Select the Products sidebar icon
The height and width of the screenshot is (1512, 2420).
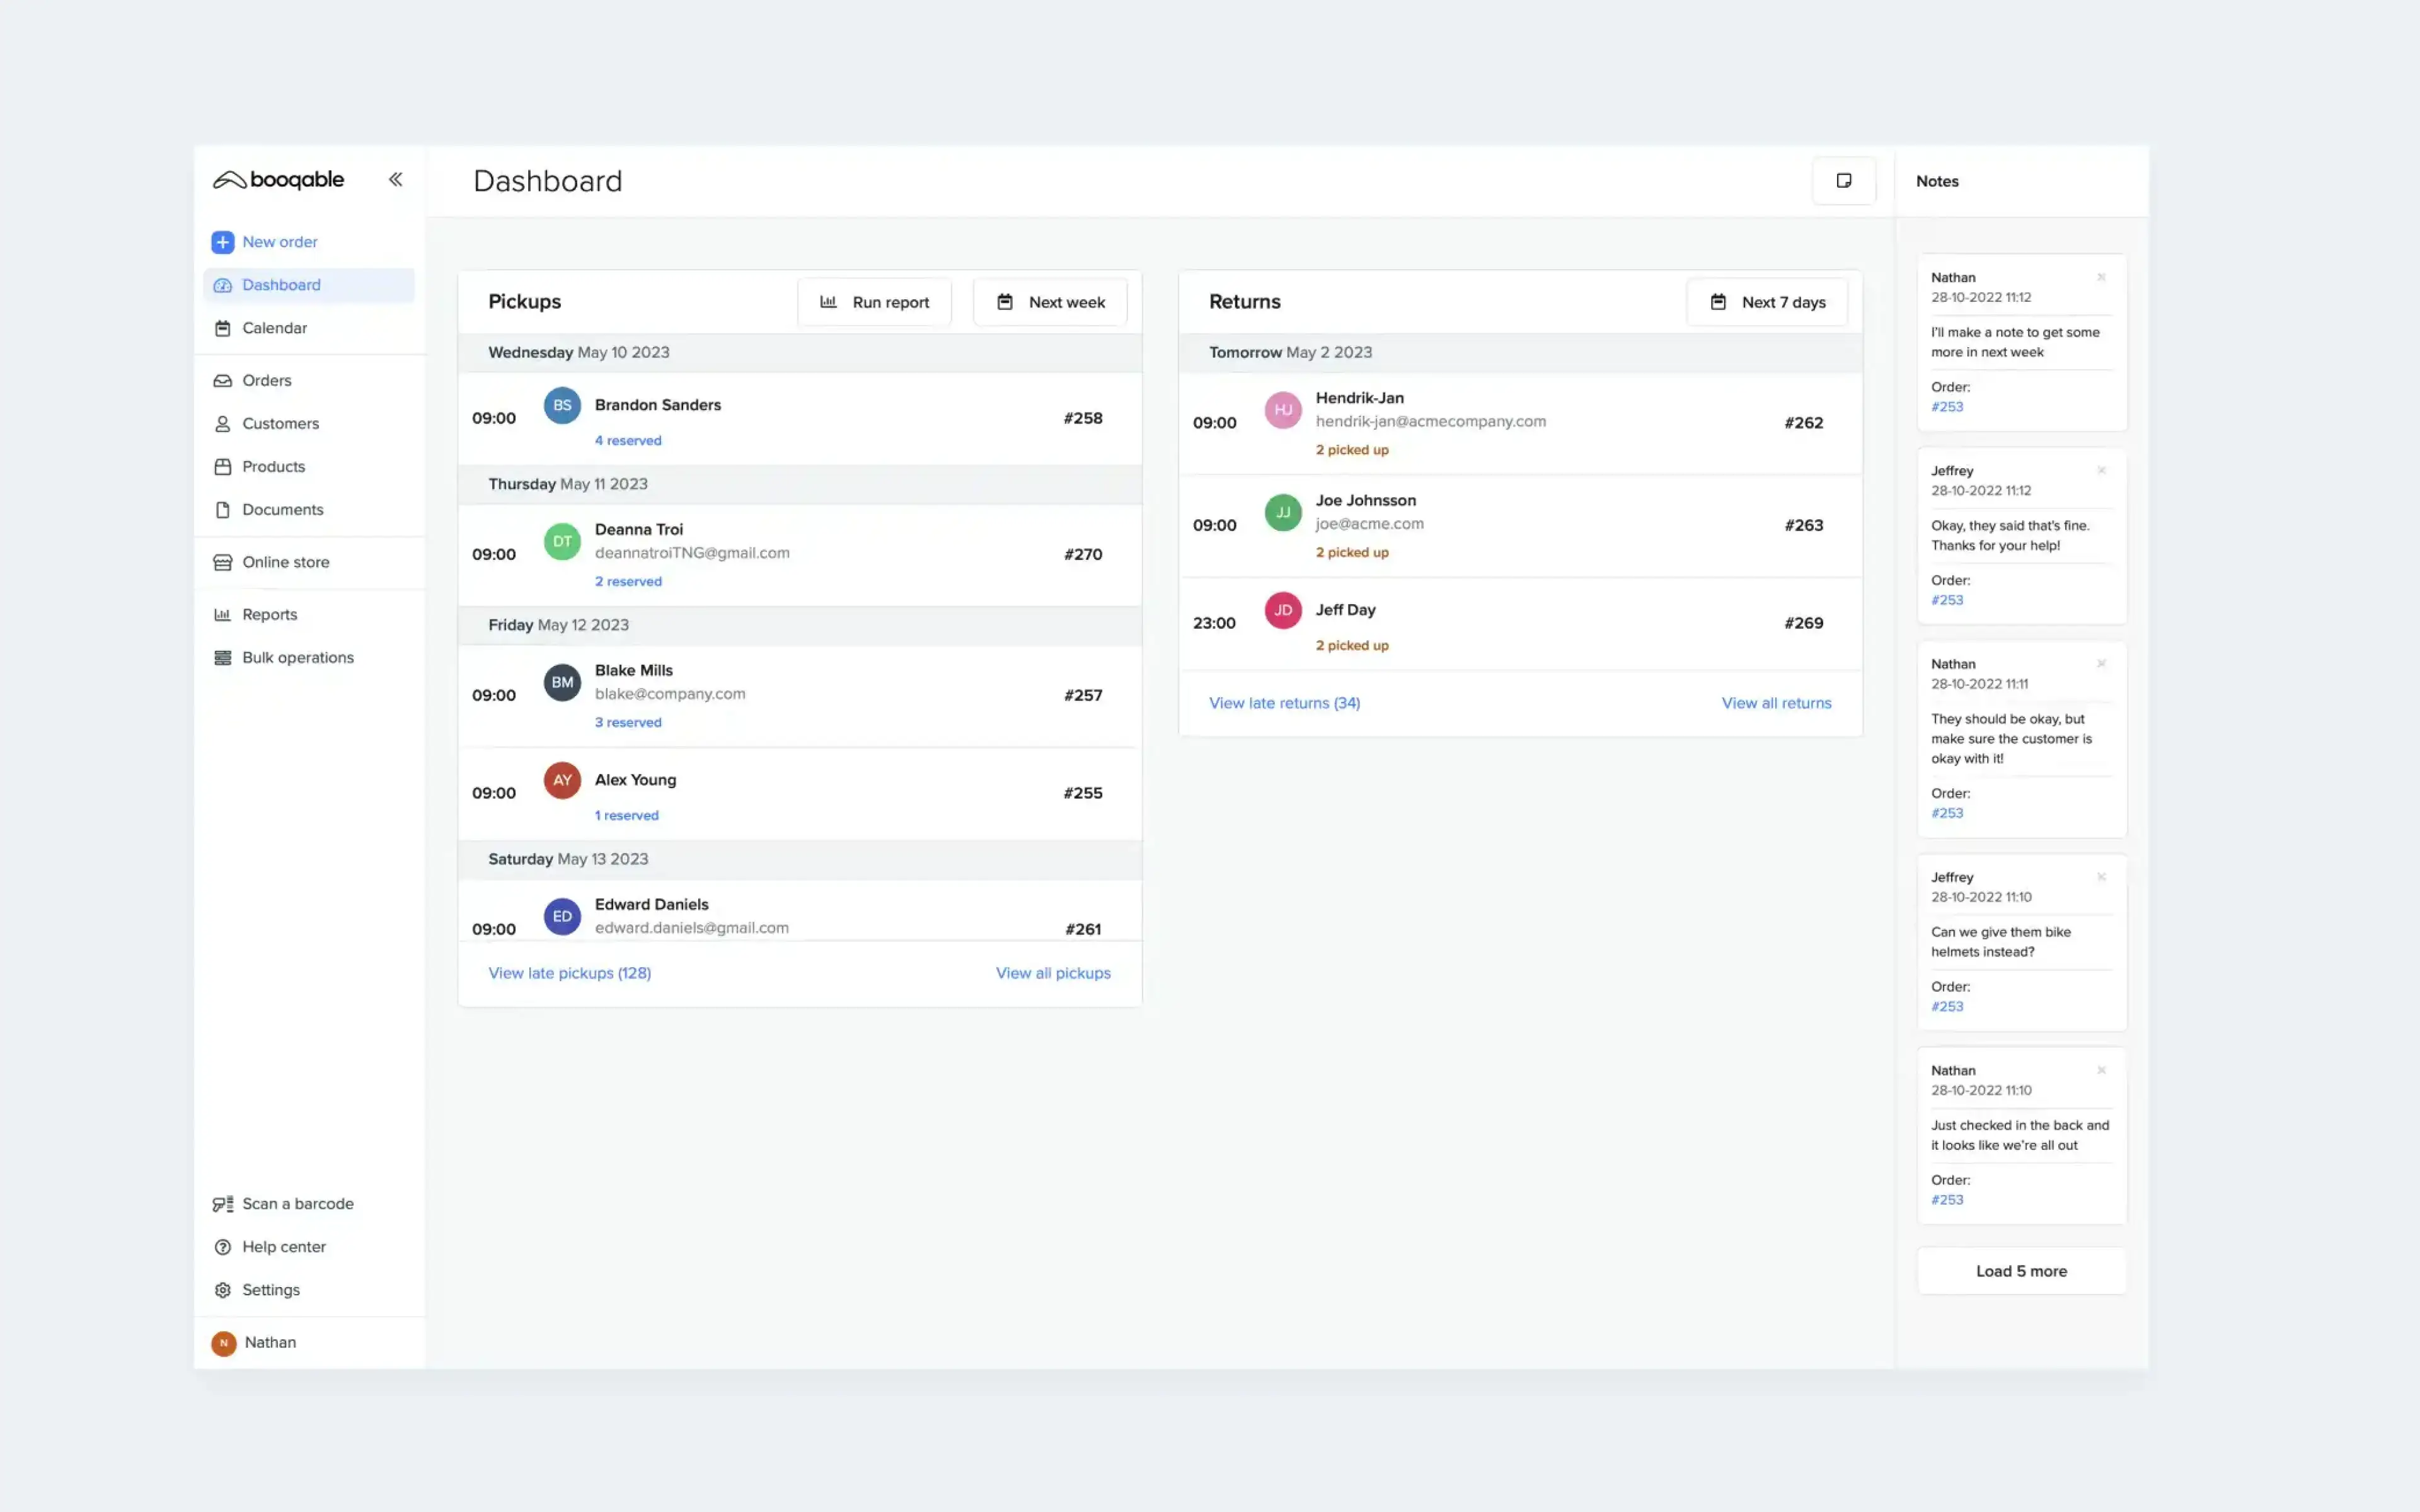[222, 466]
